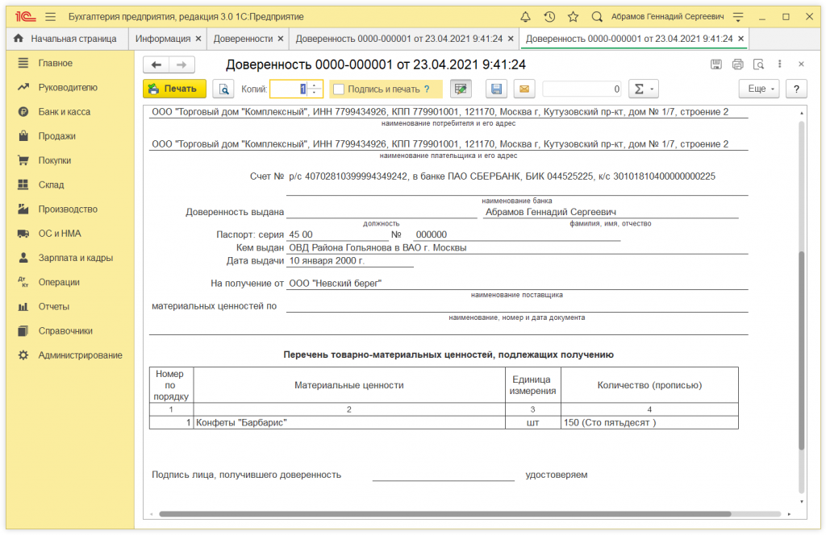Click the floppy disk save icon
The image size is (826, 535).
pos(496,89)
